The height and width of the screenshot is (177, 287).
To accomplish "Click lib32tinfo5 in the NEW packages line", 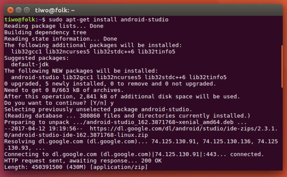I will click(208, 77).
